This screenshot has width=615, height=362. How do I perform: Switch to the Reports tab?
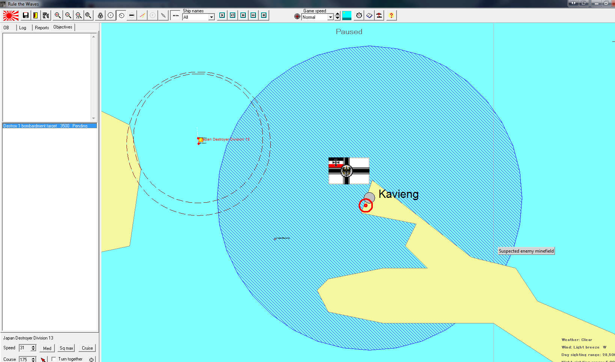[x=42, y=28]
